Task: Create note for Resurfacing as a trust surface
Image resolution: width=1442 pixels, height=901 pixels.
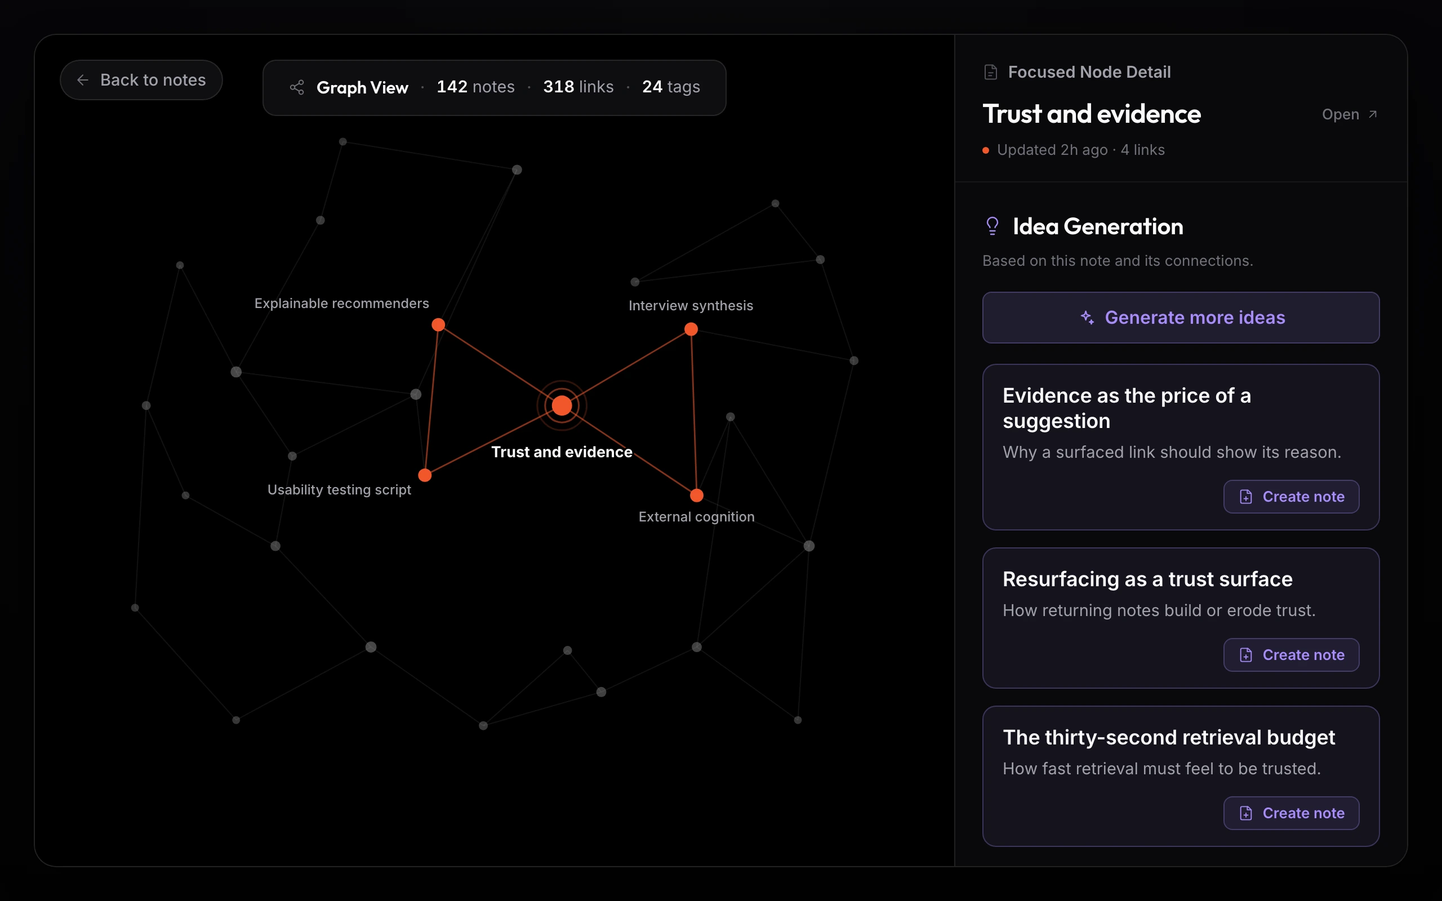Action: [x=1291, y=655]
